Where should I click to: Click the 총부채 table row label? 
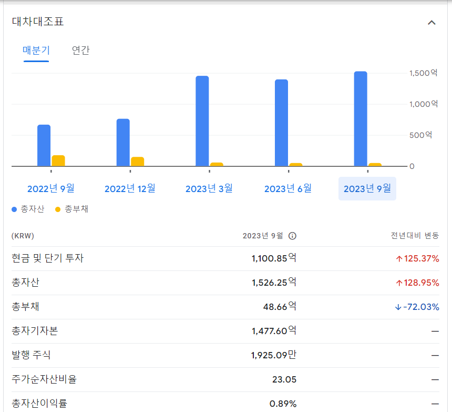point(25,307)
